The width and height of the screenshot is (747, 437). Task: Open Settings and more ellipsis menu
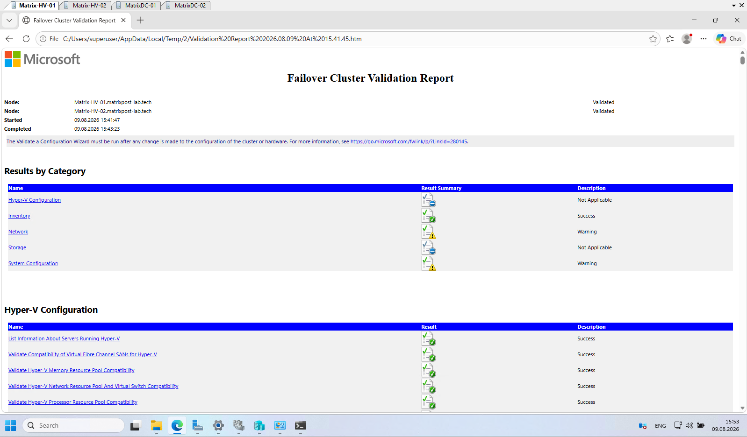[704, 39]
